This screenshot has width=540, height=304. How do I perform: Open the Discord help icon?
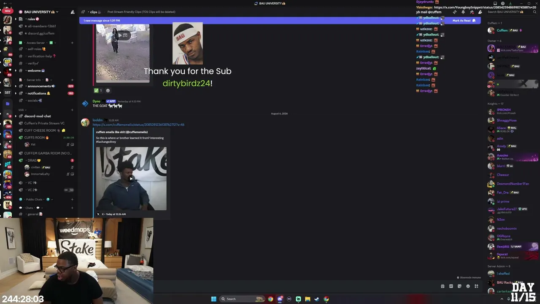[502, 3]
